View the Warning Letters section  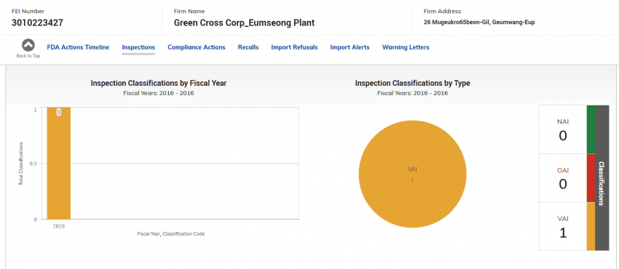pos(406,47)
